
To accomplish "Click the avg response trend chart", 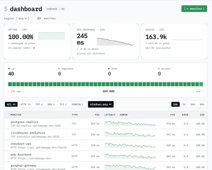I will click(115, 42).
